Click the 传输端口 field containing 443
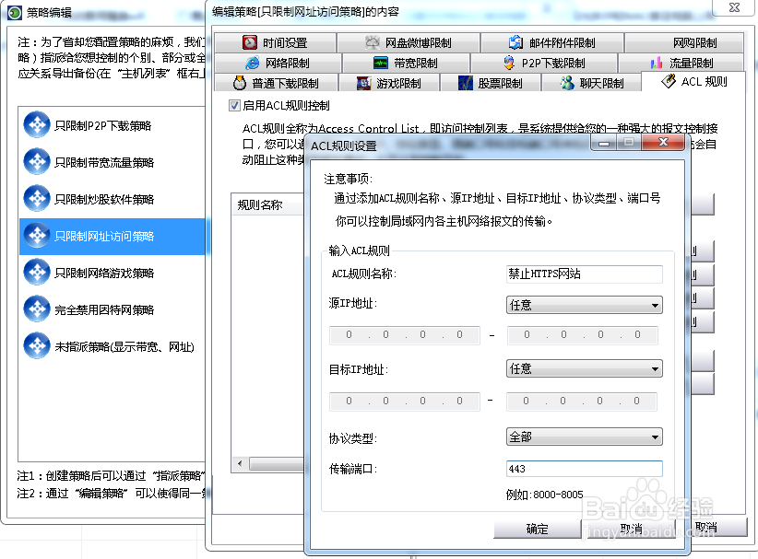758x559 pixels. (582, 468)
